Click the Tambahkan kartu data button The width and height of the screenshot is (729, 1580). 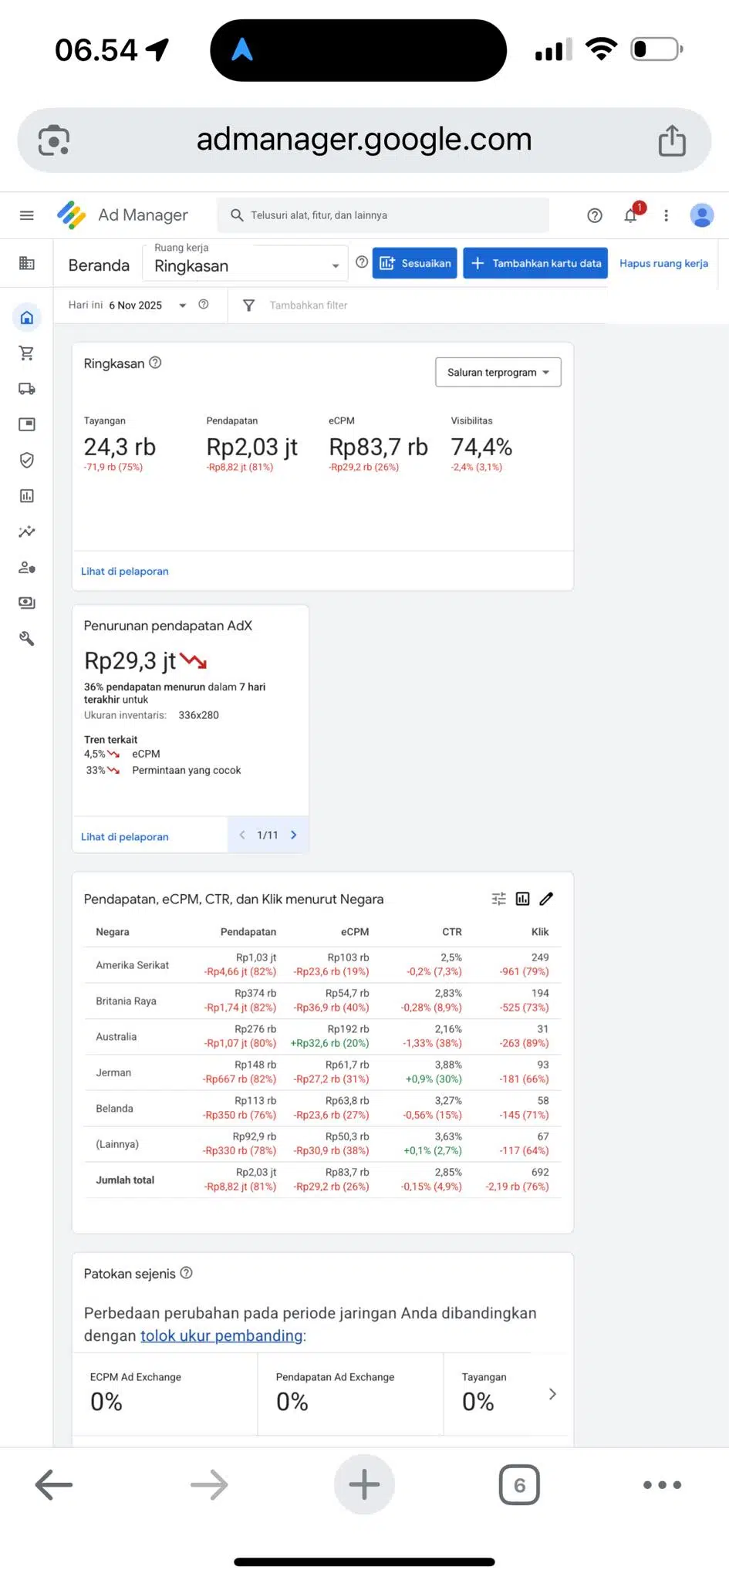[535, 264]
